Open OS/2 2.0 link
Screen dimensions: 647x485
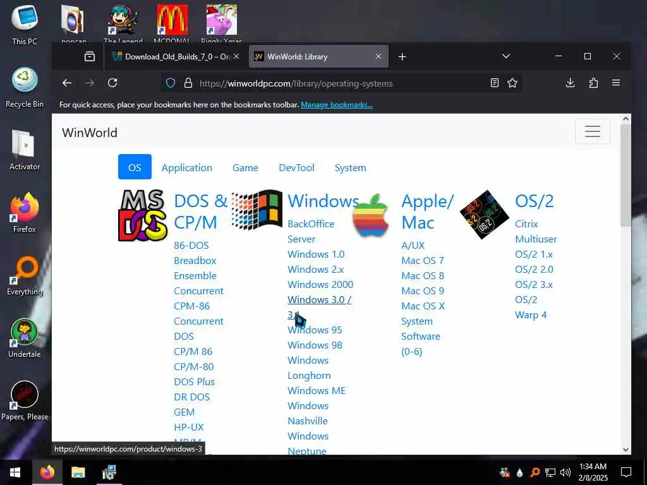click(x=534, y=269)
